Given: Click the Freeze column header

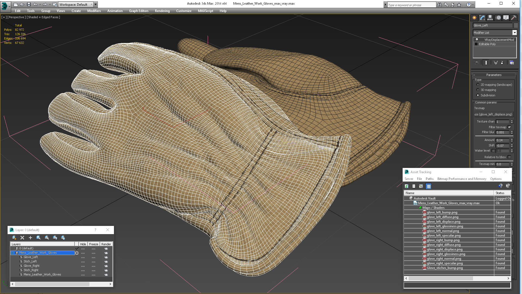Looking at the screenshot, I should (94, 244).
